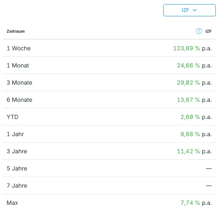Screen dimensions: 222x215
Task: Select the 1 Jahr row
Action: click(x=109, y=134)
